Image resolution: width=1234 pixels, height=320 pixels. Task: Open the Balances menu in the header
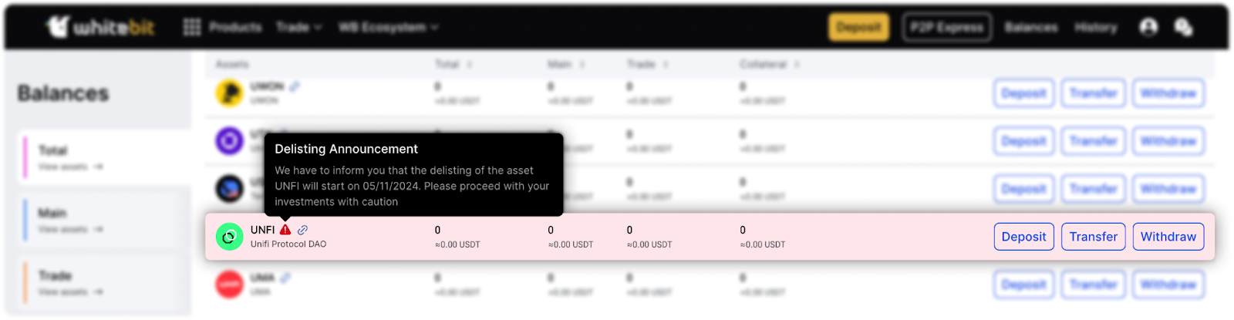(x=1031, y=27)
